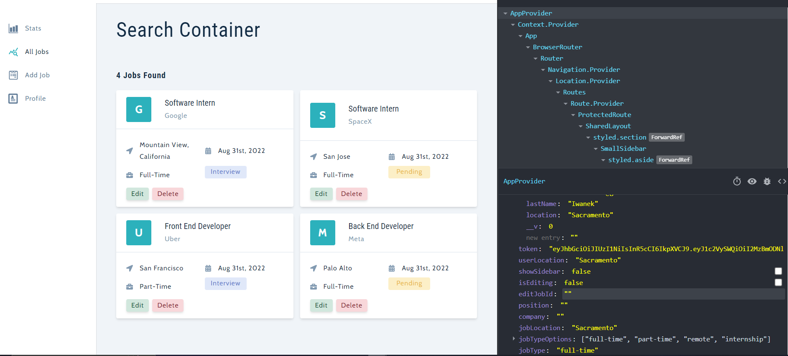
Task: Click the SpaceX job's S logo
Action: coord(323,115)
